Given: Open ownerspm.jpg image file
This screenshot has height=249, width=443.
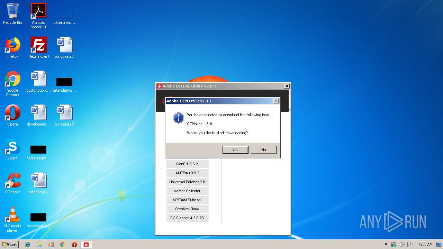Looking at the screenshot, I should point(38,220).
